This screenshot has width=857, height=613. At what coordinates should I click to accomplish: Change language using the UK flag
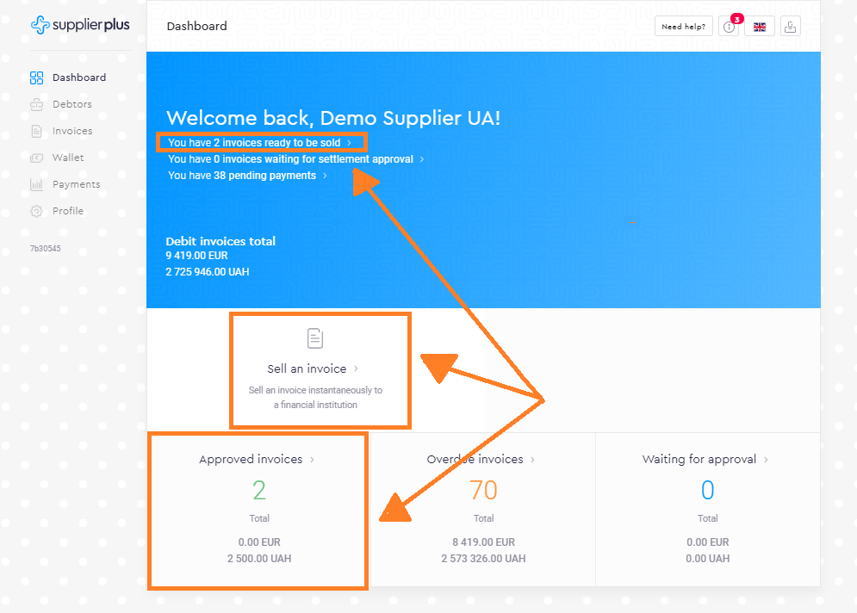tap(759, 27)
